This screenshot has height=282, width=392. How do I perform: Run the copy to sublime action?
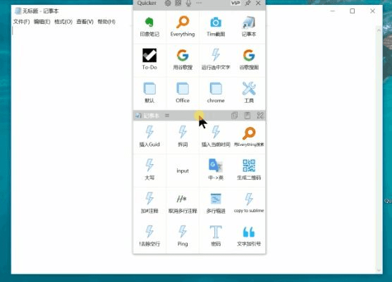[249, 203]
